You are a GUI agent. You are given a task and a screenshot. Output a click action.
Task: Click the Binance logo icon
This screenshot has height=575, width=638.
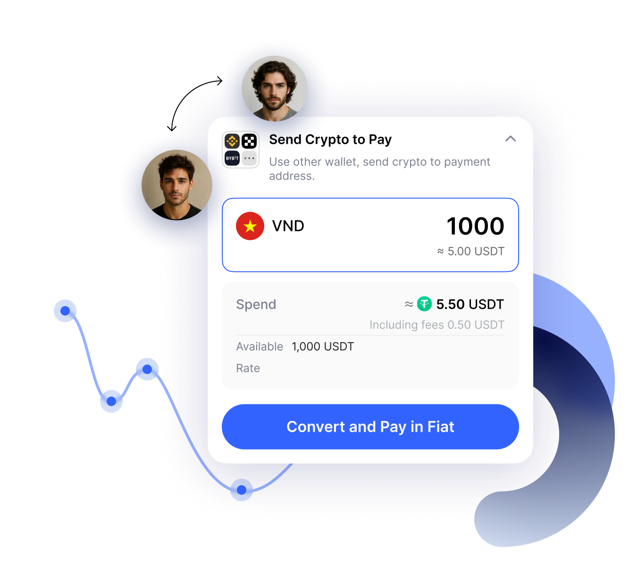coord(232,141)
